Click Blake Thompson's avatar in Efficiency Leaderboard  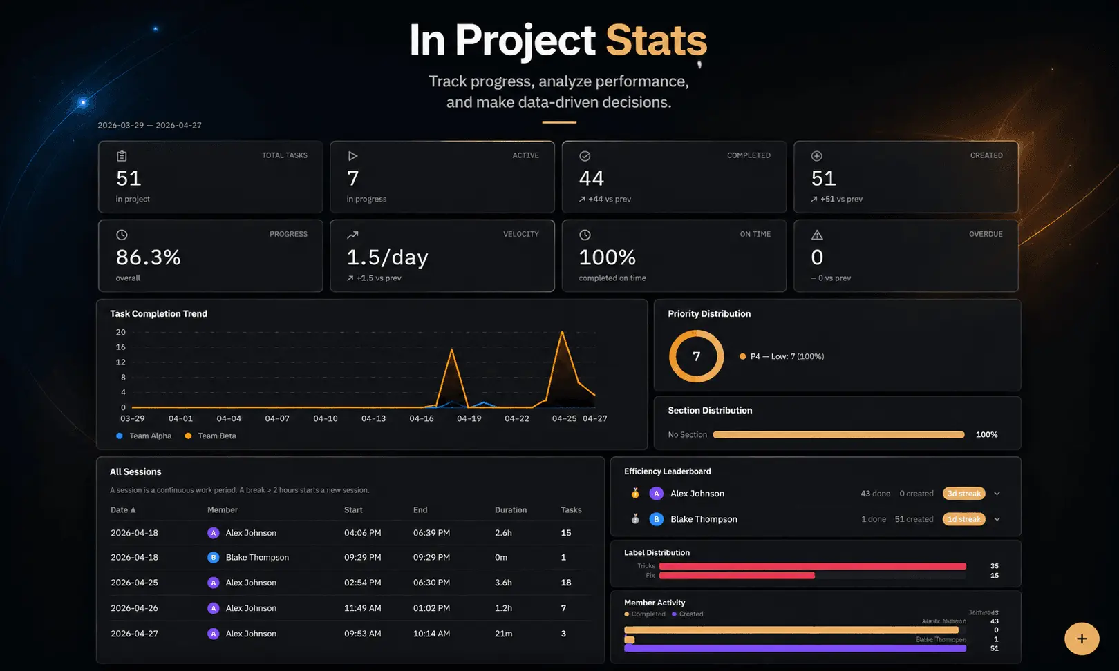tap(657, 519)
